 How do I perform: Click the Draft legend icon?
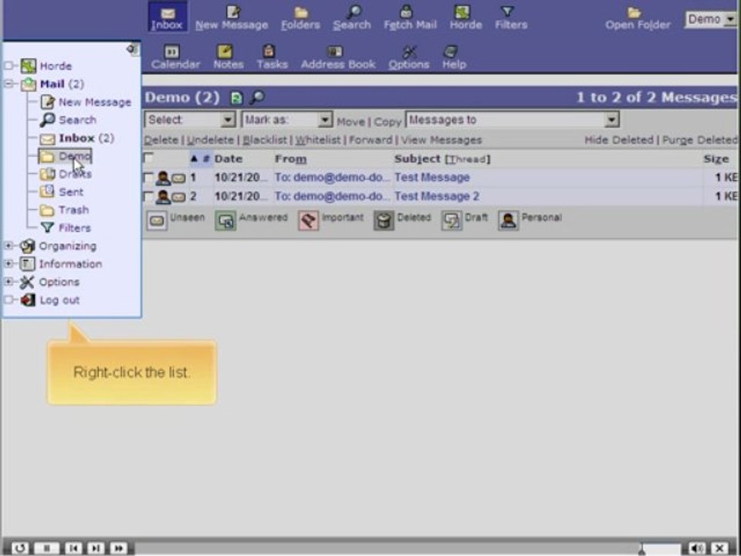pyautogui.click(x=452, y=220)
